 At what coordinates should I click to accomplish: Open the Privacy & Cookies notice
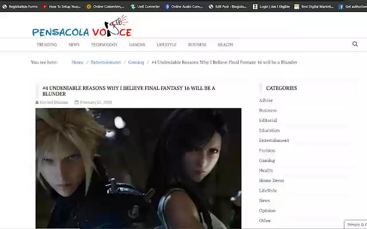pyautogui.click(x=357, y=224)
